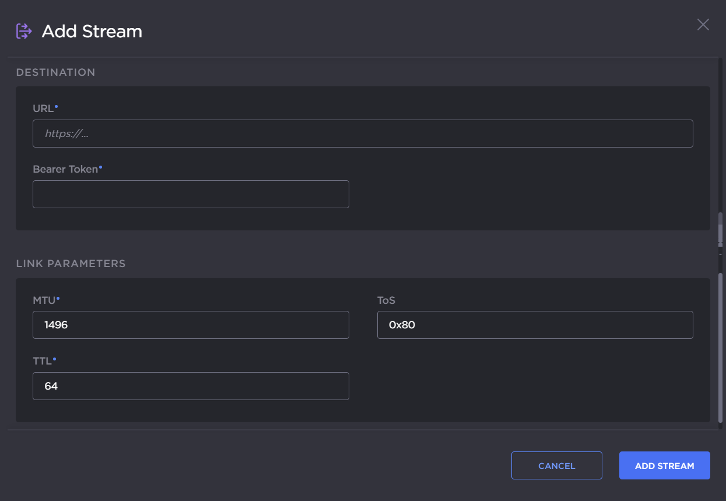The image size is (726, 501).
Task: Click the purple Add Stream icon
Action: pyautogui.click(x=23, y=31)
